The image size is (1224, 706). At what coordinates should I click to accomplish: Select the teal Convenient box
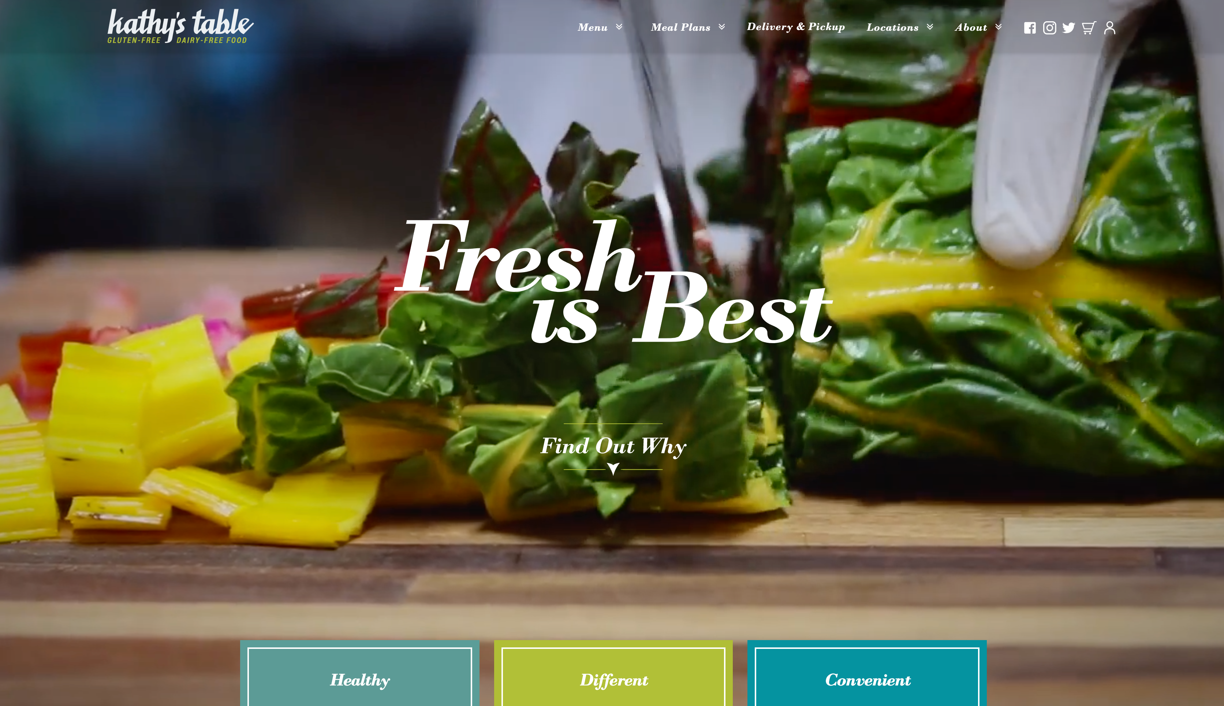coord(867,673)
